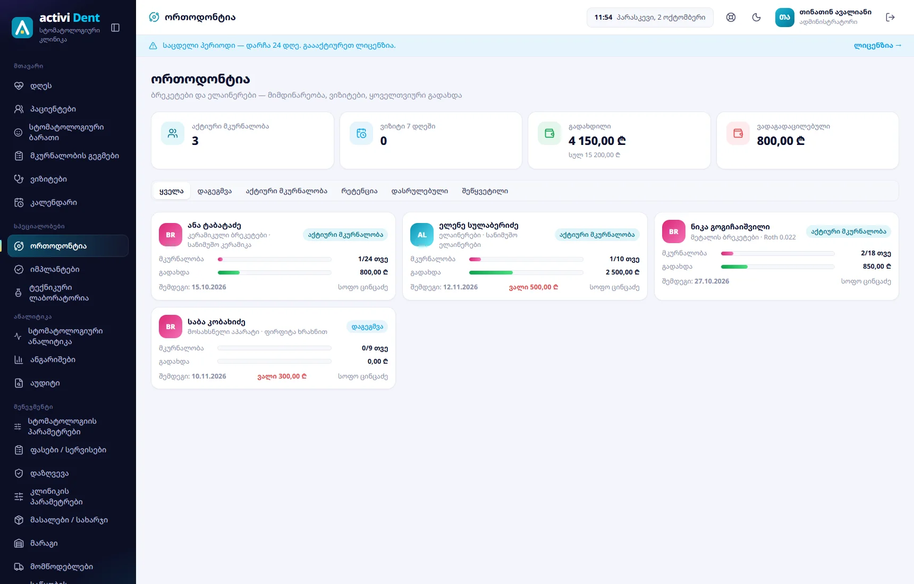Screen dimensions: 914x584
Task: Open კალენდარი in sidebar
Action: click(x=68, y=202)
